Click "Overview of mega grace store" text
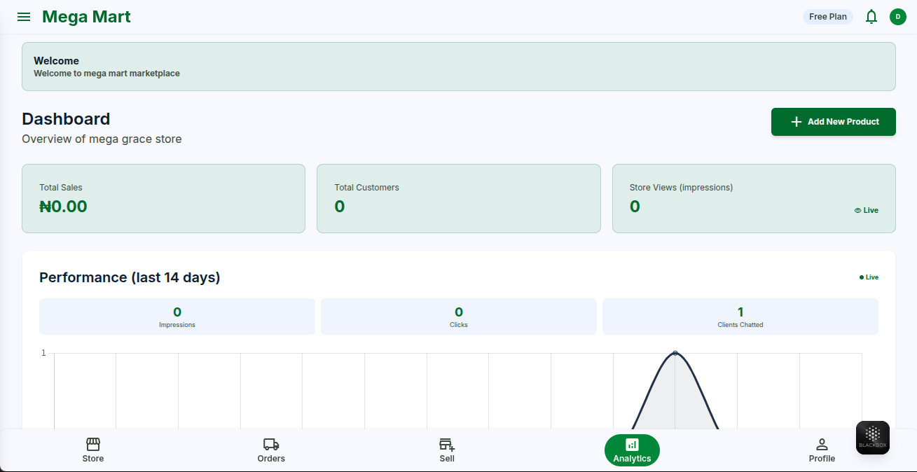The image size is (917, 472). click(x=102, y=139)
